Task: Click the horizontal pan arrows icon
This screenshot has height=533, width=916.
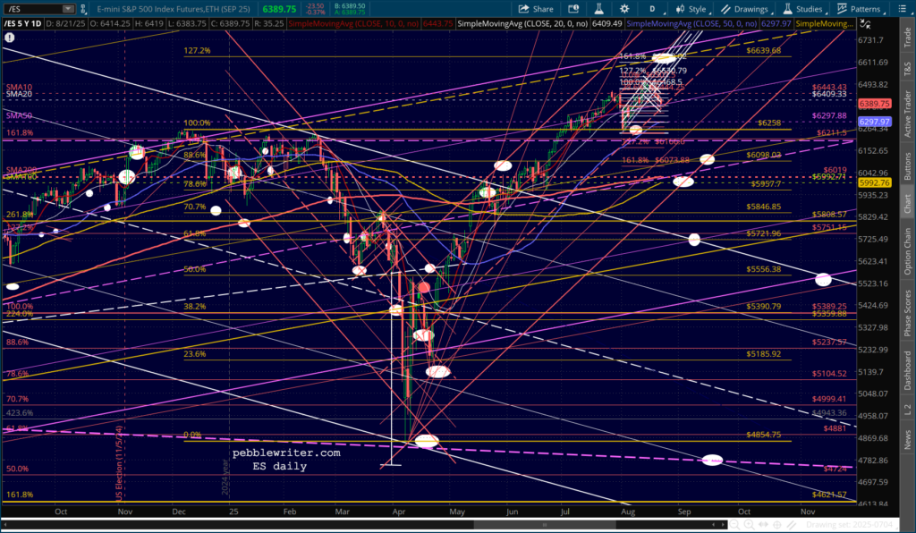Action: coord(765,525)
